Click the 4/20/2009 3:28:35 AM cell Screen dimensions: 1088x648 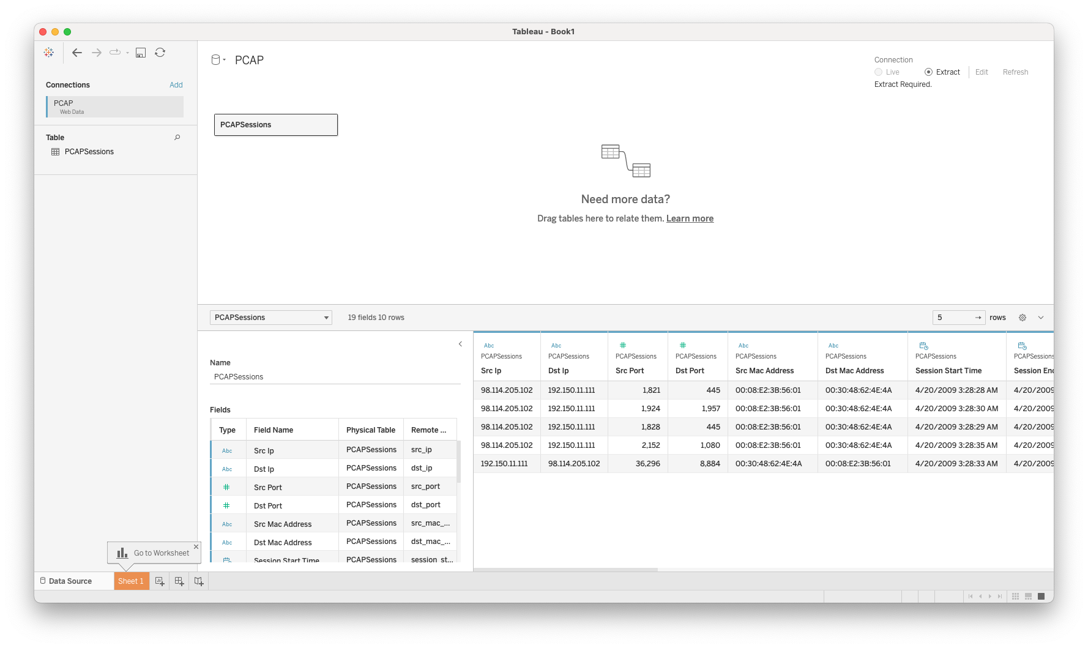point(956,445)
